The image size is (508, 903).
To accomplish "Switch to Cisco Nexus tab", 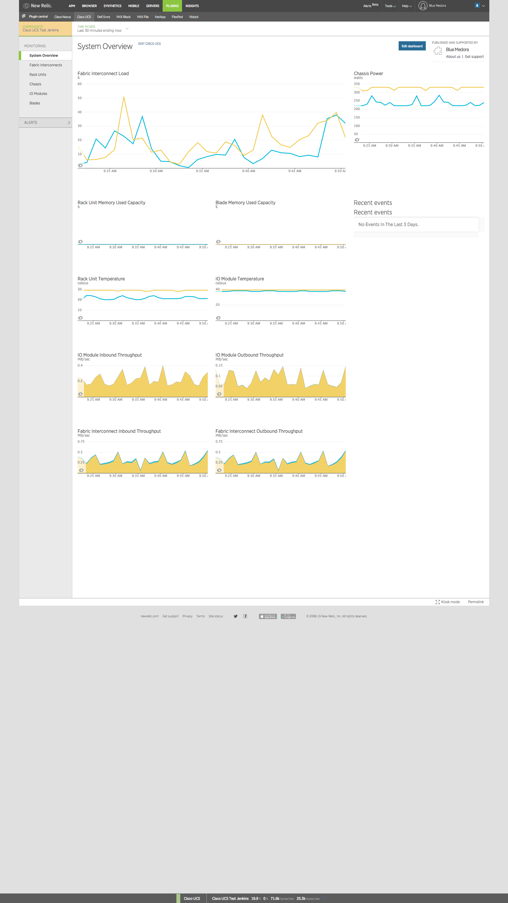I will (63, 17).
